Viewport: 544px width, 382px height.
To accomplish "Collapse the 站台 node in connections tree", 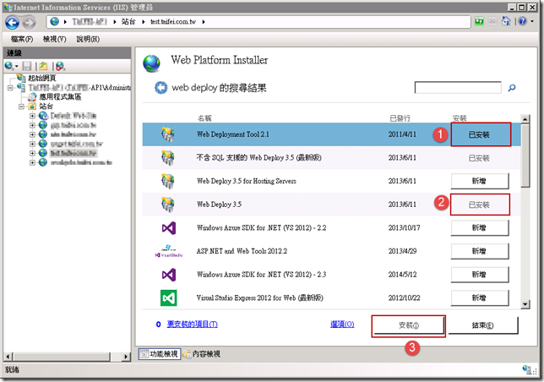I will (21, 106).
